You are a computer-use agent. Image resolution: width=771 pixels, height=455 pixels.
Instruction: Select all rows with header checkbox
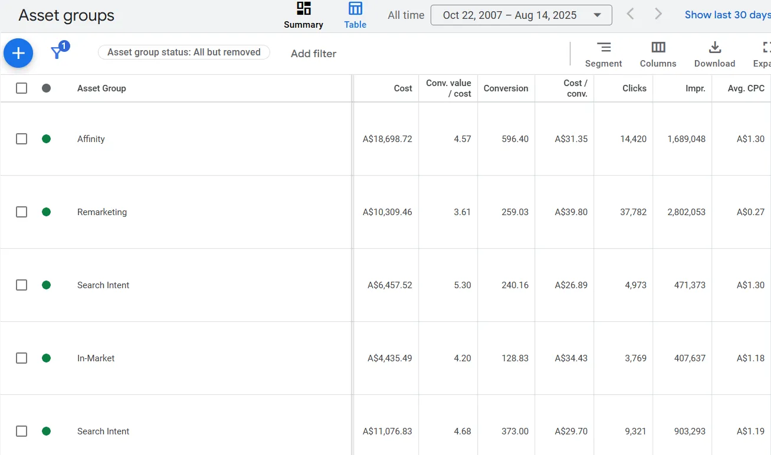click(22, 87)
